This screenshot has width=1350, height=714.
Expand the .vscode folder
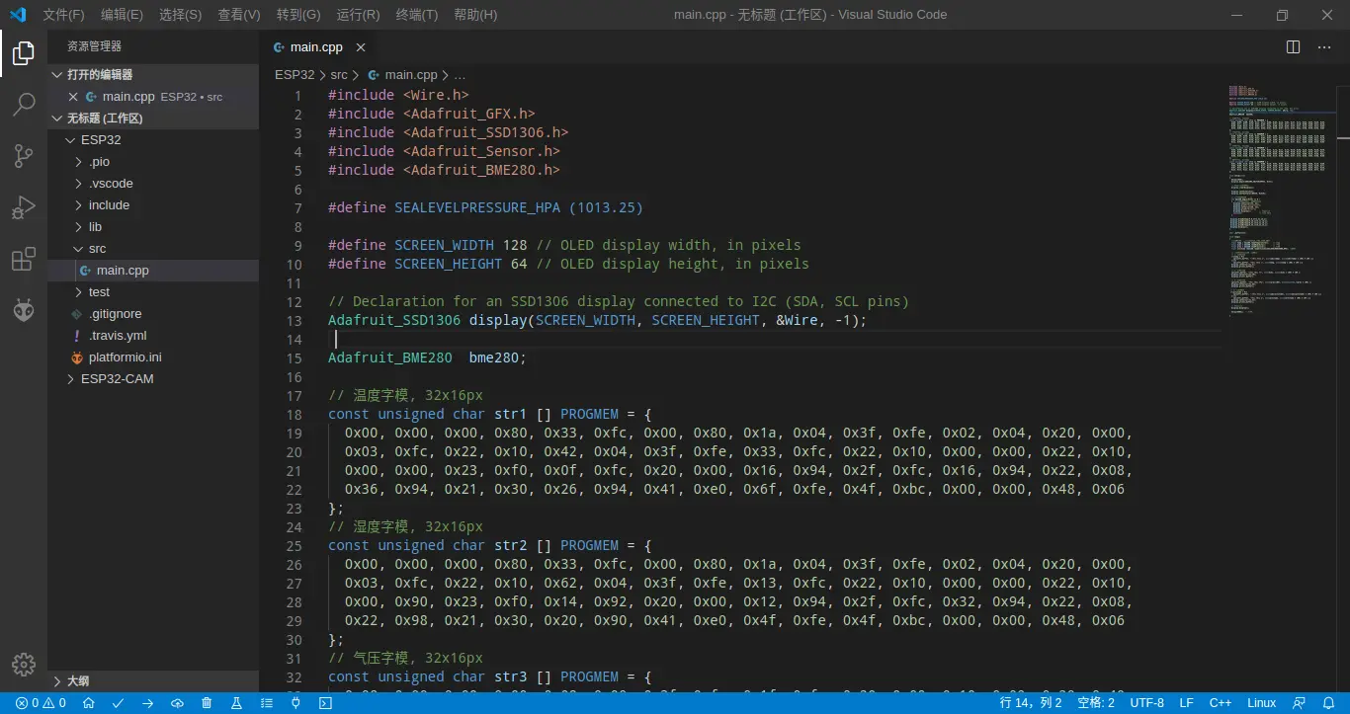click(x=153, y=184)
